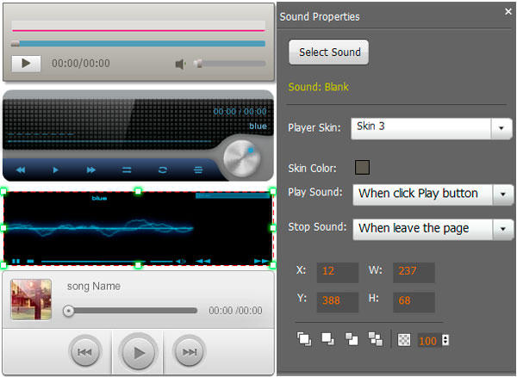Open the Stop Sound dropdown
This screenshot has width=517, height=377.
(501, 229)
